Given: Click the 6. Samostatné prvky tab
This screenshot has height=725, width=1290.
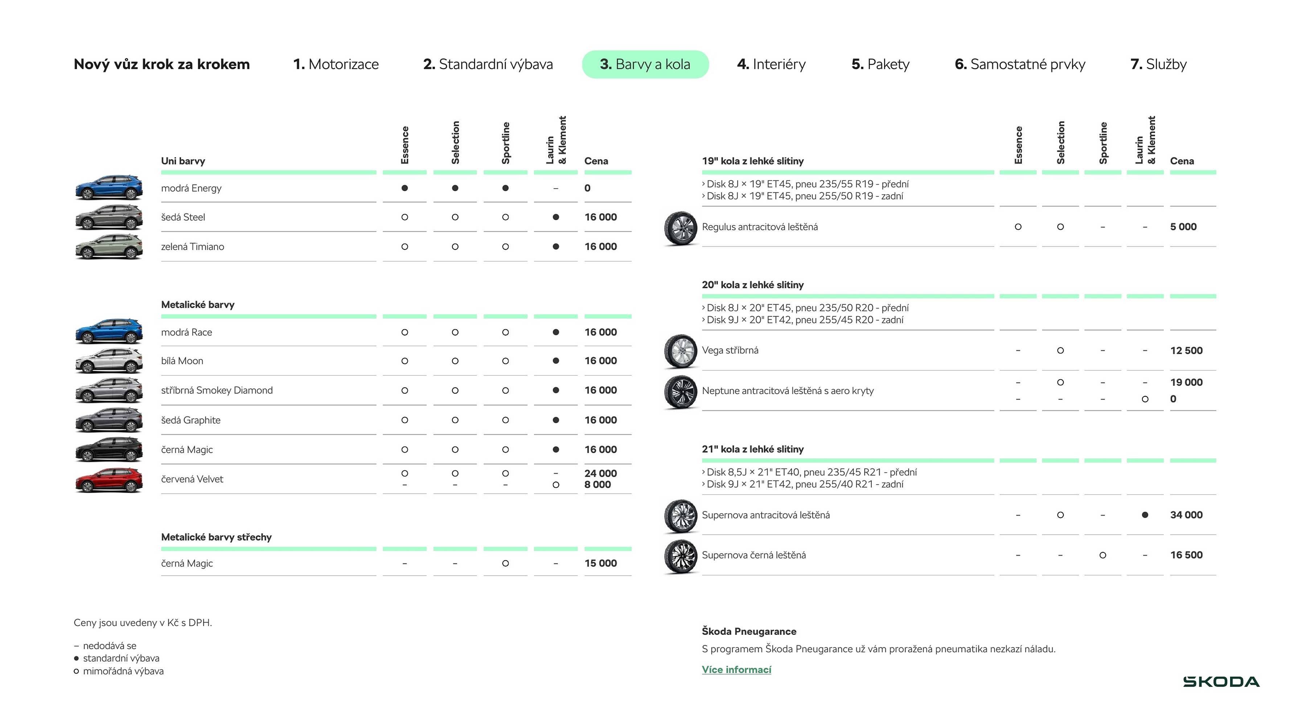Looking at the screenshot, I should click(x=1020, y=64).
